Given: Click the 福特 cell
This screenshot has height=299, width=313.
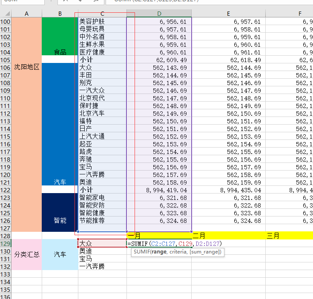Looking at the screenshot, I should tap(102, 121).
